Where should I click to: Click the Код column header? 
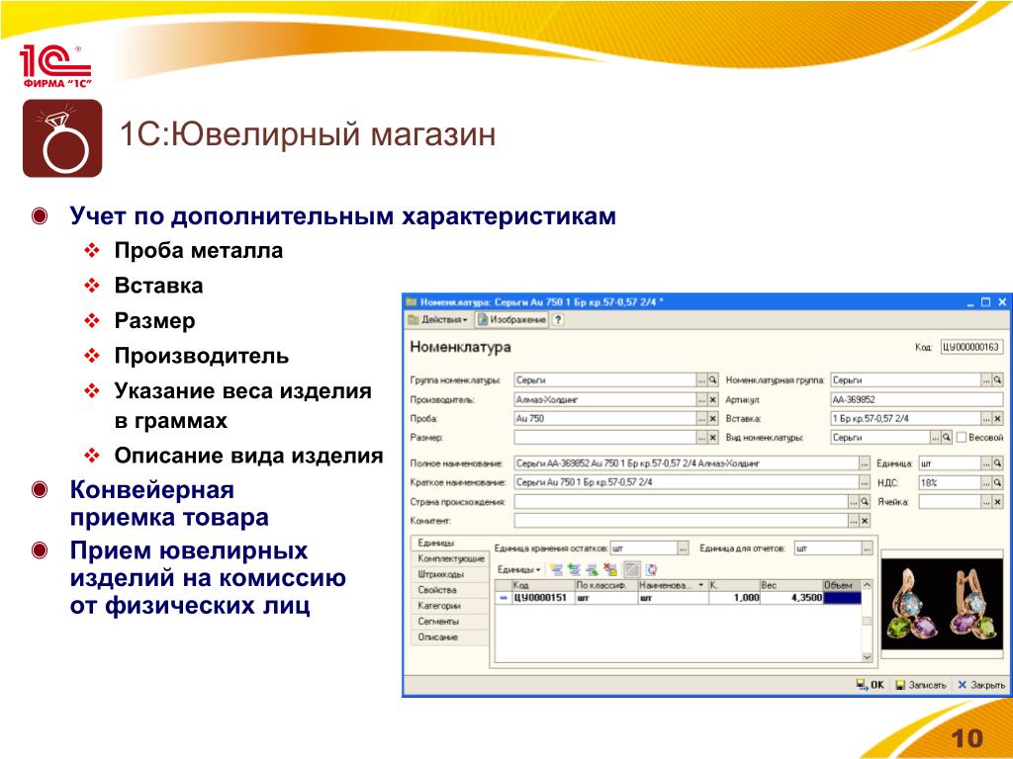pyautogui.click(x=543, y=585)
